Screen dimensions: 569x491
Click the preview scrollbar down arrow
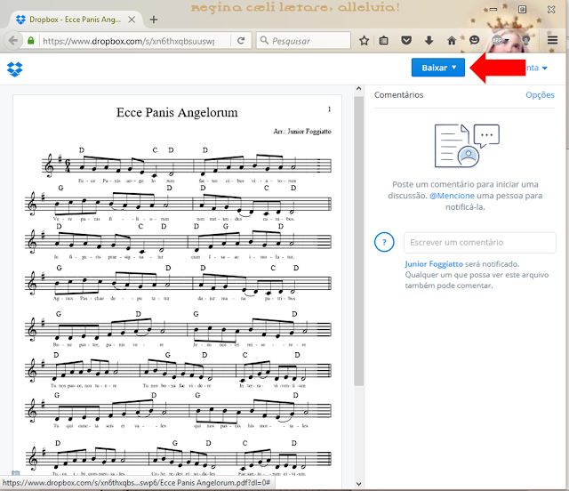[x=358, y=484]
